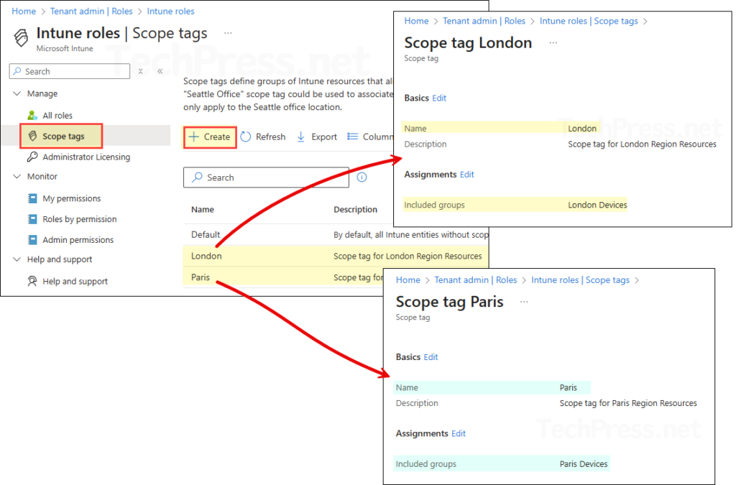Open the Default scope tag row
The width and height of the screenshot is (736, 485).
(x=336, y=234)
